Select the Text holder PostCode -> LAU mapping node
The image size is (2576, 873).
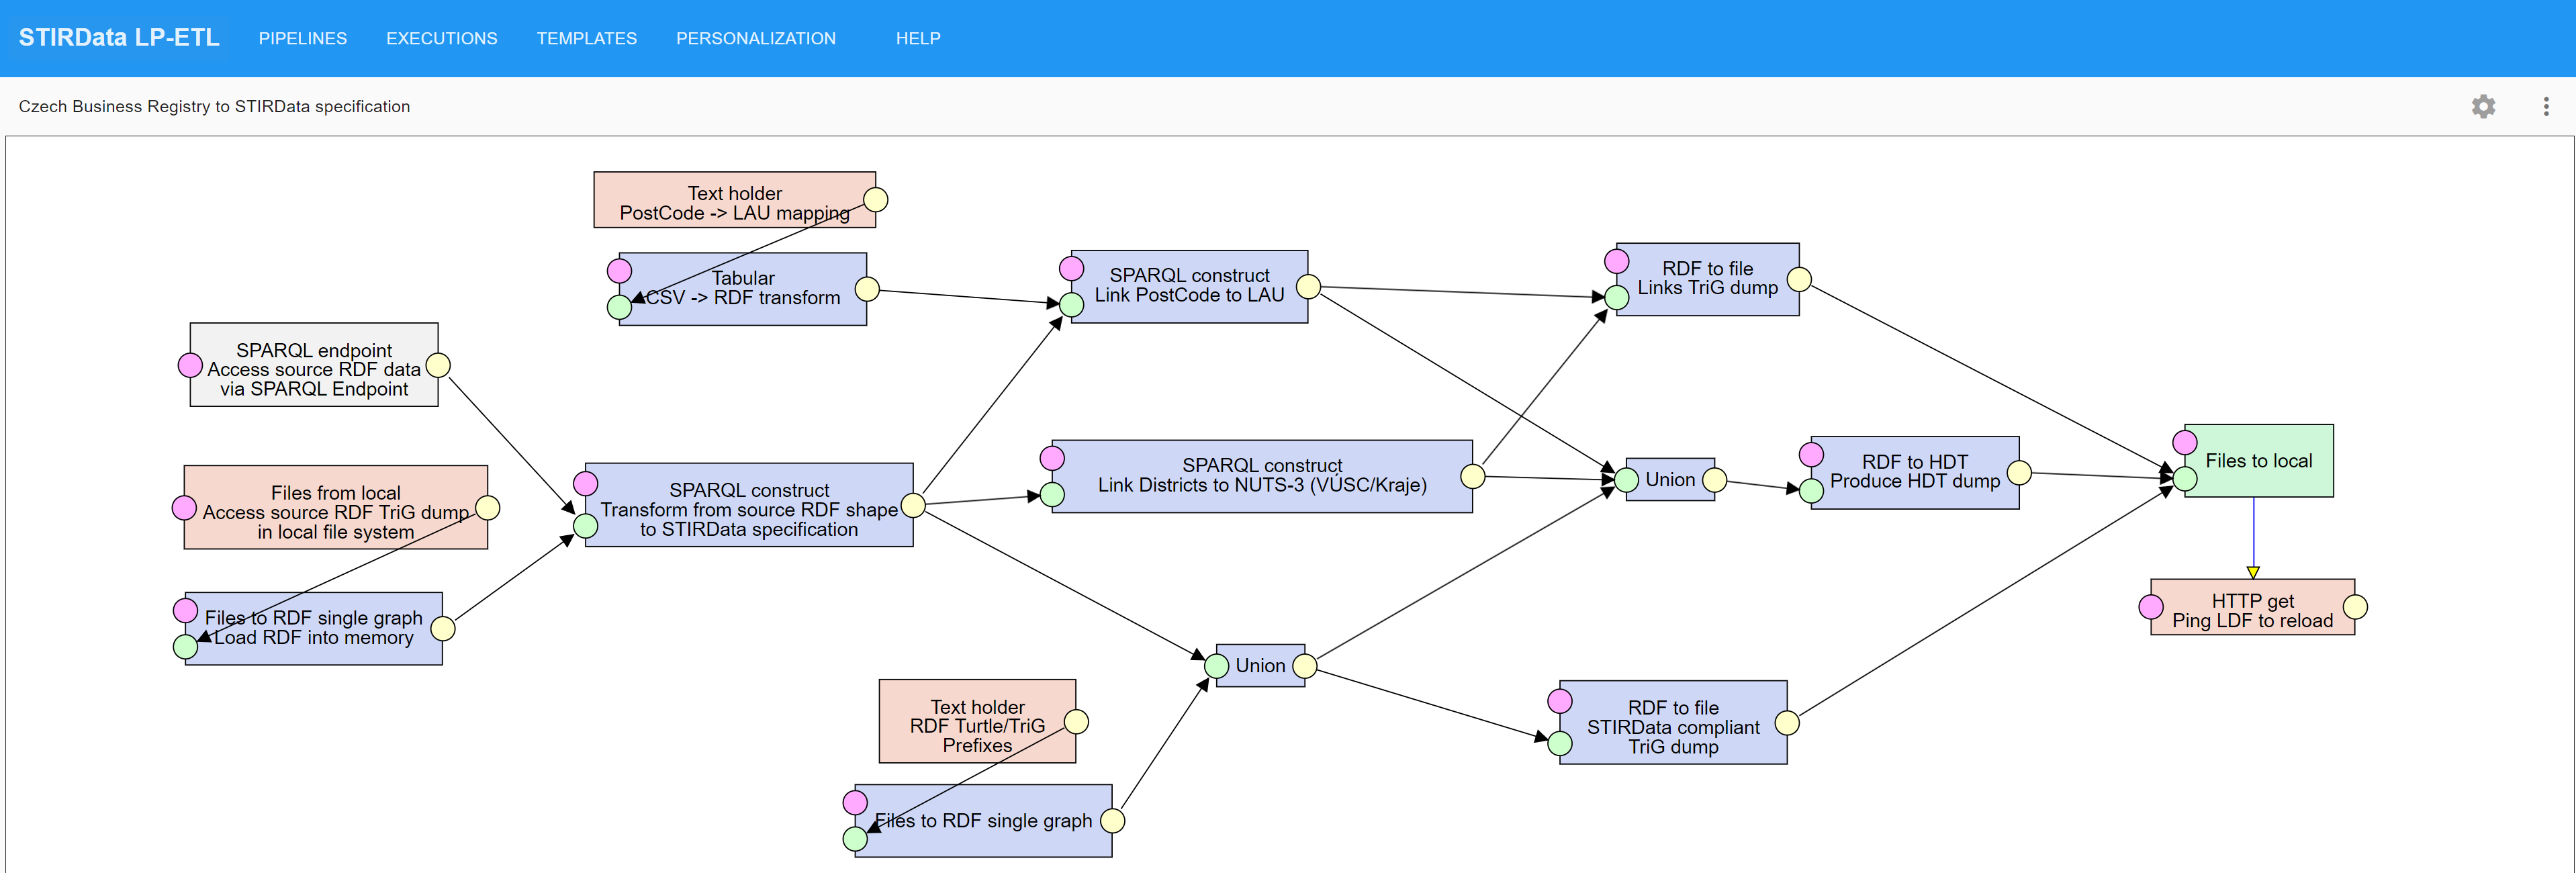(x=735, y=200)
